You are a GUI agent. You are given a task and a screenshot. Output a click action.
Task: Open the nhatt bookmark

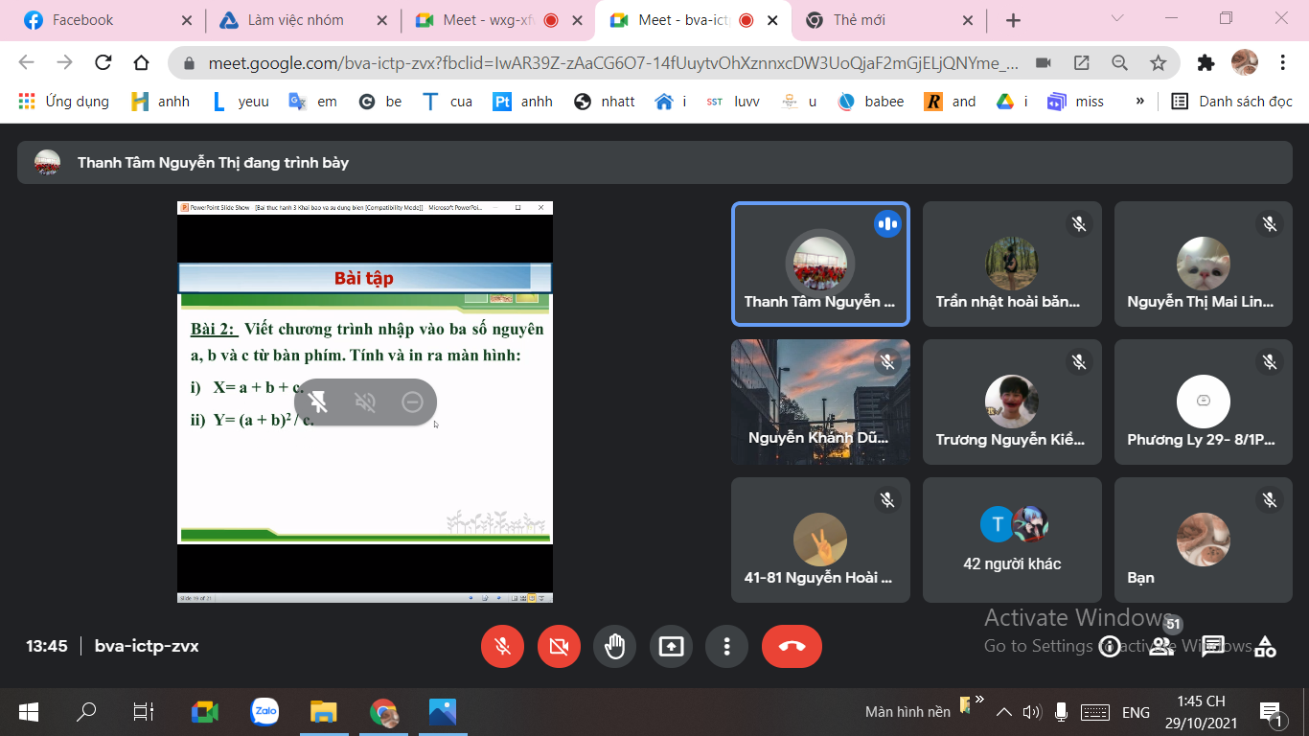pos(605,101)
